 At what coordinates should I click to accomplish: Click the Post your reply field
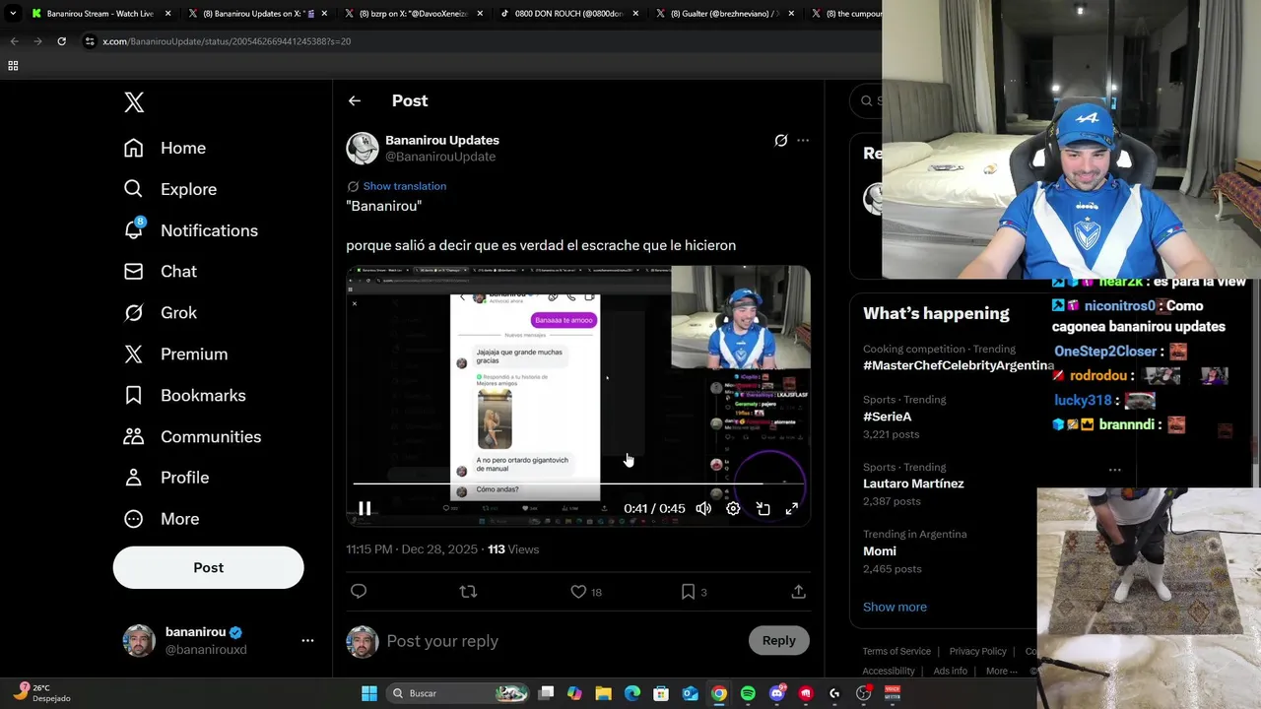coord(562,641)
